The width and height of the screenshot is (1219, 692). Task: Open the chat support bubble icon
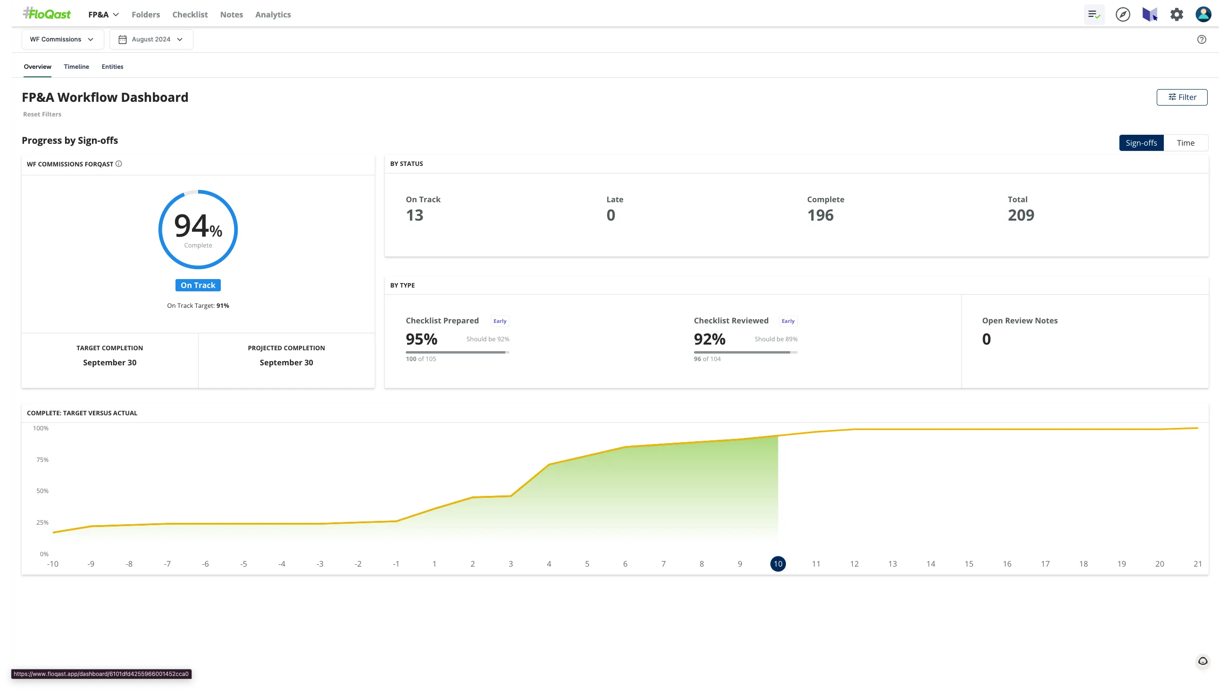(1202, 661)
